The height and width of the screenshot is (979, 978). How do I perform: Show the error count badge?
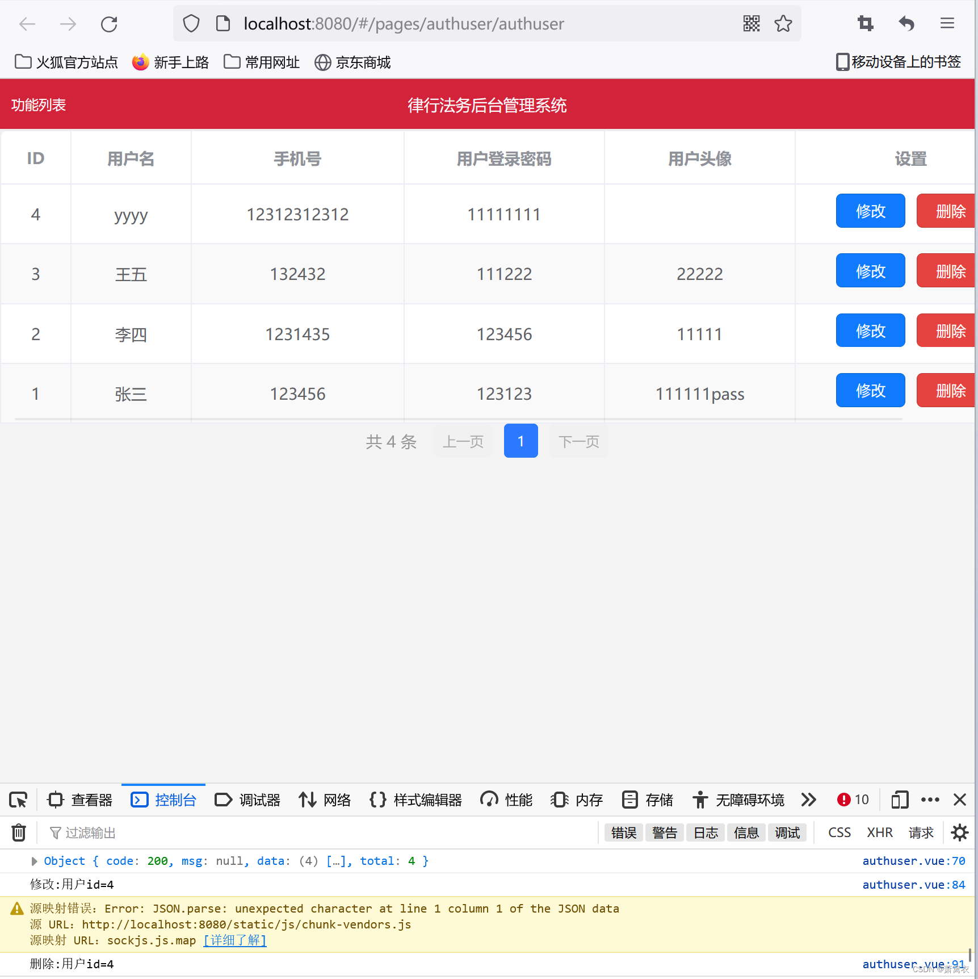pos(853,800)
